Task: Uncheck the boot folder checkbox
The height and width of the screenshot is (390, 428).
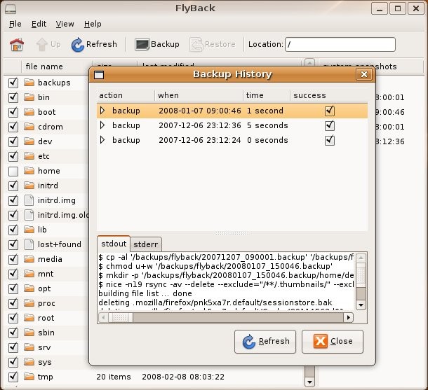Action: [13, 112]
